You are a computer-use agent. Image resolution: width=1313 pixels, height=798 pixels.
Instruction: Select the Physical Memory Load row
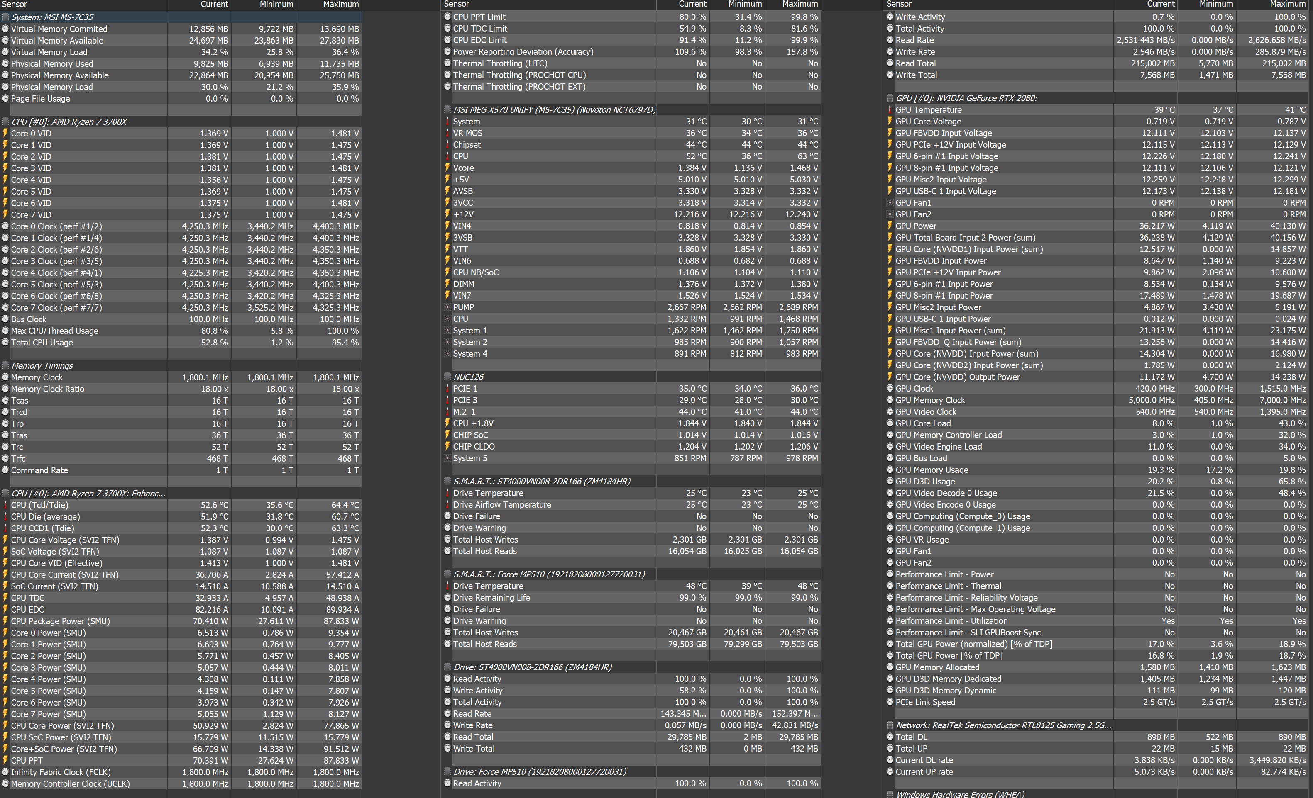(52, 87)
